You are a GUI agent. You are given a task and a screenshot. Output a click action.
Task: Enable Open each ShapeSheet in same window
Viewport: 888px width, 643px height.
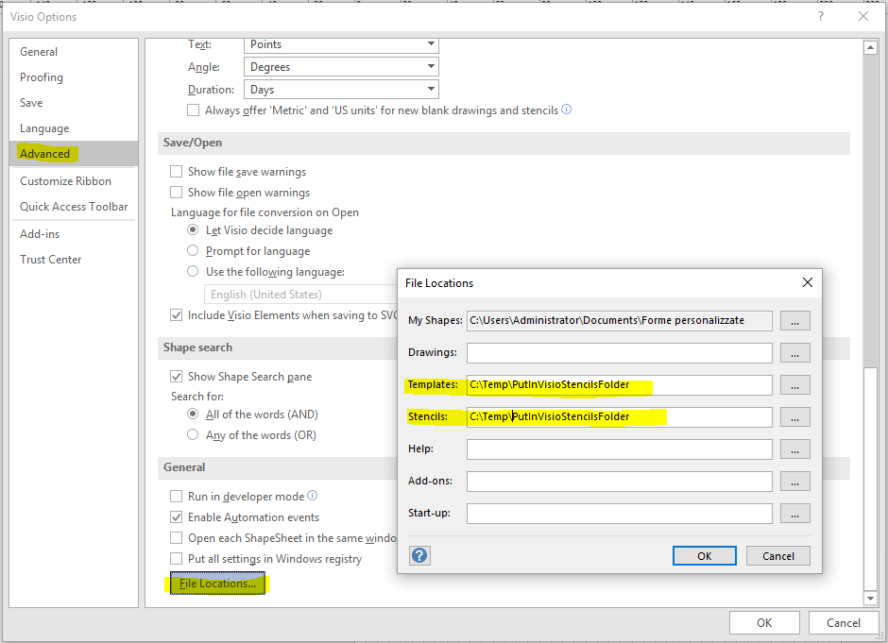(176, 537)
